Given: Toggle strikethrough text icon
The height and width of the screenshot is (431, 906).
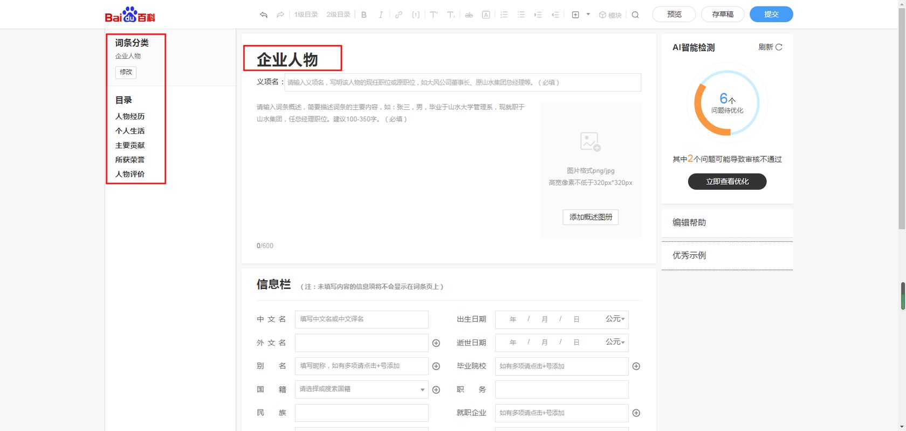Looking at the screenshot, I should 469,15.
